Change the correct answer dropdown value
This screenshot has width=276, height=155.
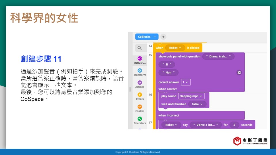pyautogui.click(x=186, y=82)
